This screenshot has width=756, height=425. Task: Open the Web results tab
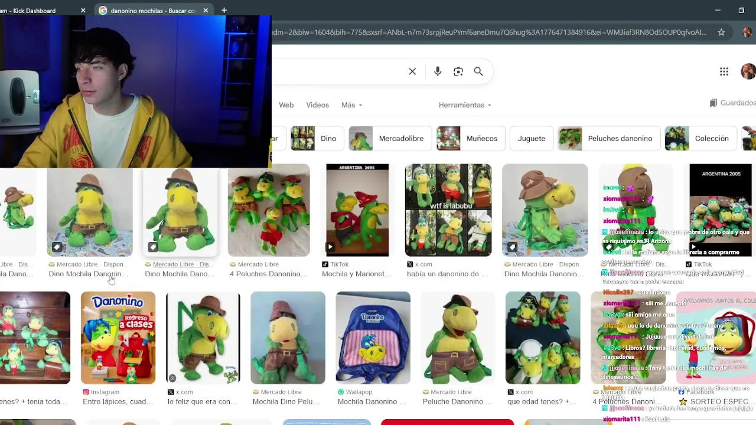(x=286, y=105)
